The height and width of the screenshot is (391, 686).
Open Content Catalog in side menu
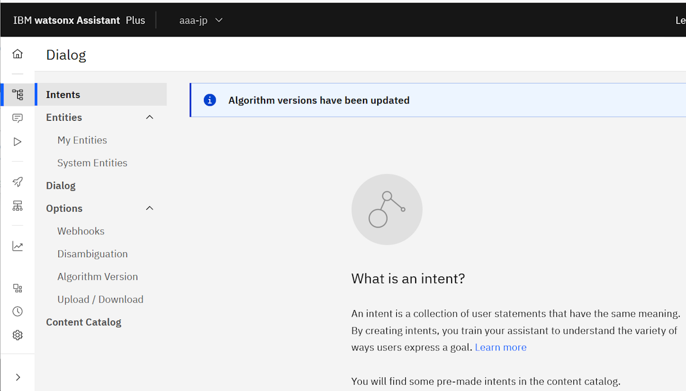[x=83, y=322]
